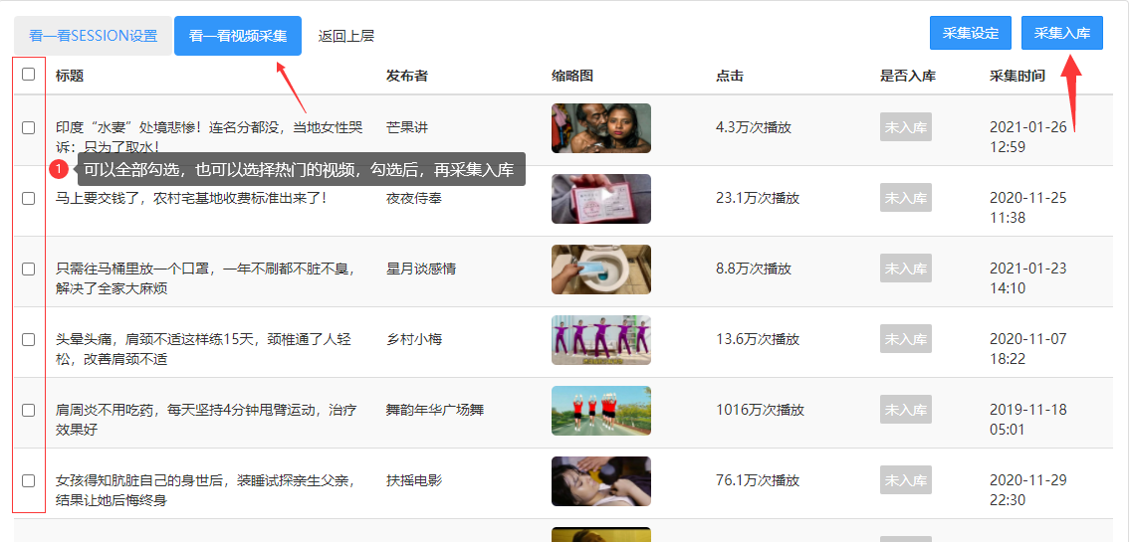Image resolution: width=1130 pixels, height=542 pixels.
Task: Click 未入库 badge on 扶摇电影 row
Action: 906,480
